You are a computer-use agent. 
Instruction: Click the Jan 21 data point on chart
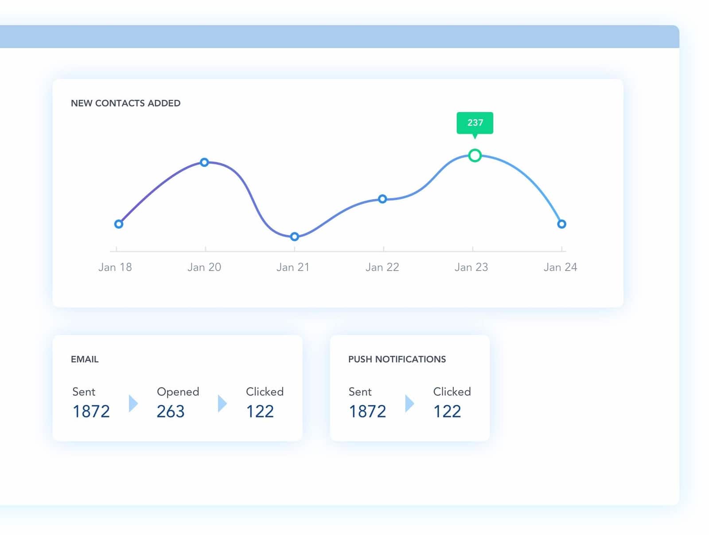(294, 237)
